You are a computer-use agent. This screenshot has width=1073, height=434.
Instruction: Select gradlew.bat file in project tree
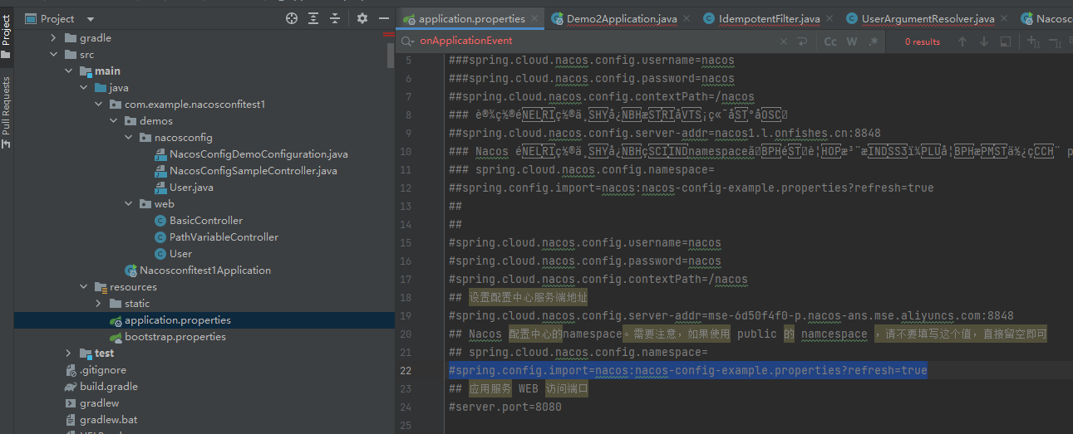(x=109, y=420)
